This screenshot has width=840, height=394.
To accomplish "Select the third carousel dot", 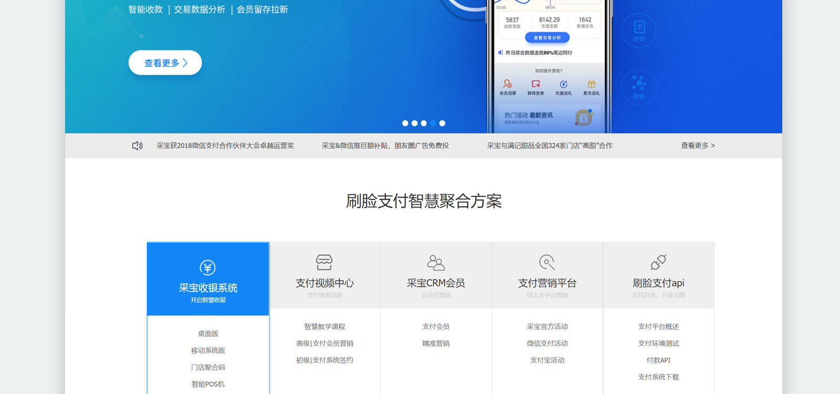I will 424,123.
